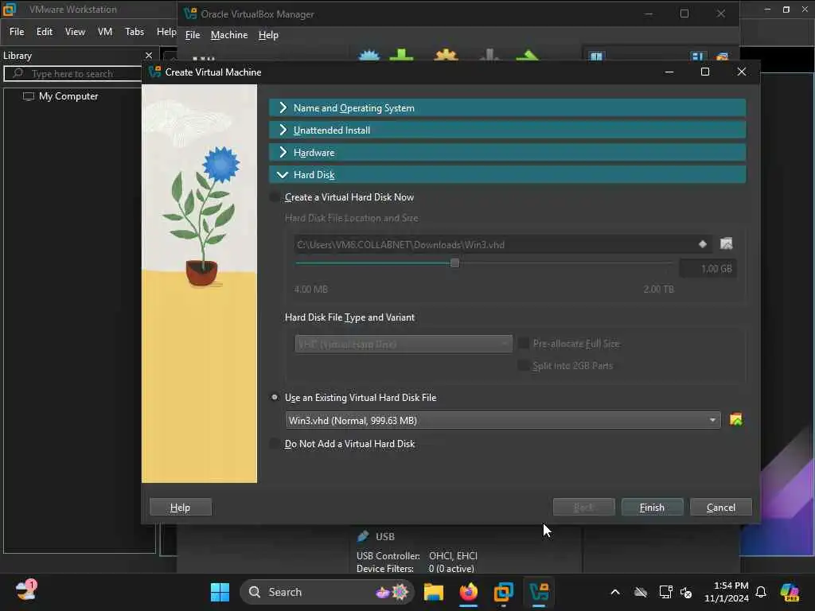Open the weather widget on taskbar
The image size is (815, 611).
pyautogui.click(x=25, y=591)
